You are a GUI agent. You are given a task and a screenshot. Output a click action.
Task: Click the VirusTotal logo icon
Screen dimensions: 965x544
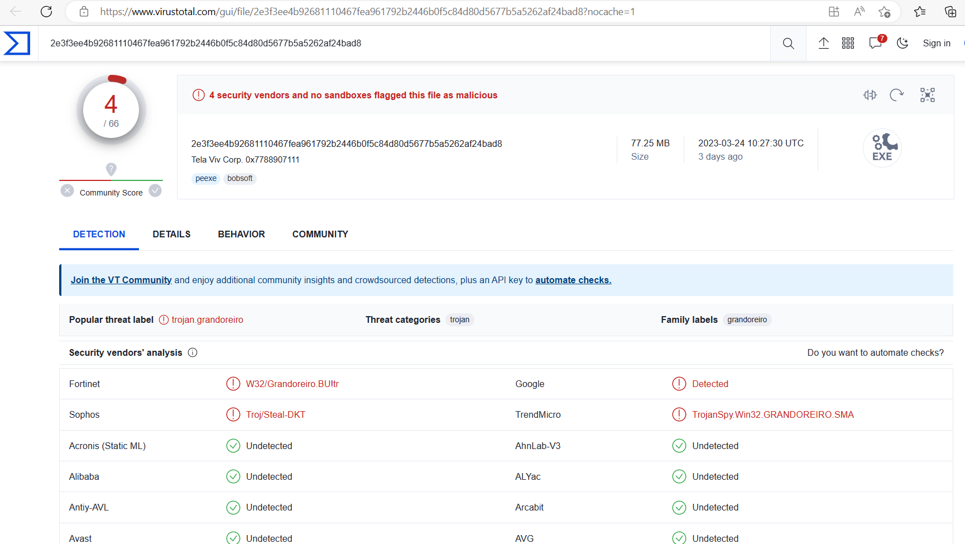click(x=17, y=44)
